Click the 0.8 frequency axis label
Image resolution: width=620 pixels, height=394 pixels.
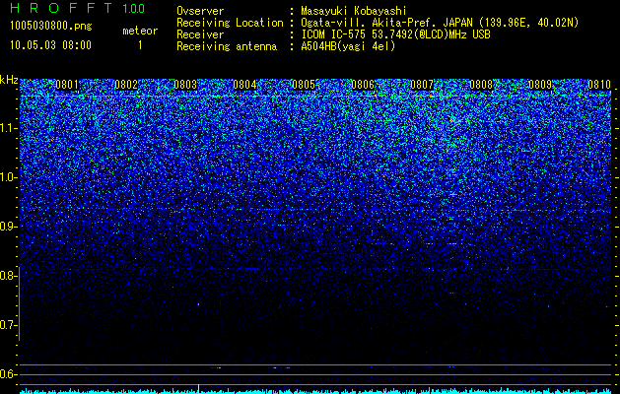click(x=8, y=276)
